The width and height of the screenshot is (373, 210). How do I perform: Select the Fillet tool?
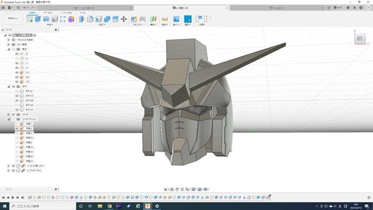90,19
